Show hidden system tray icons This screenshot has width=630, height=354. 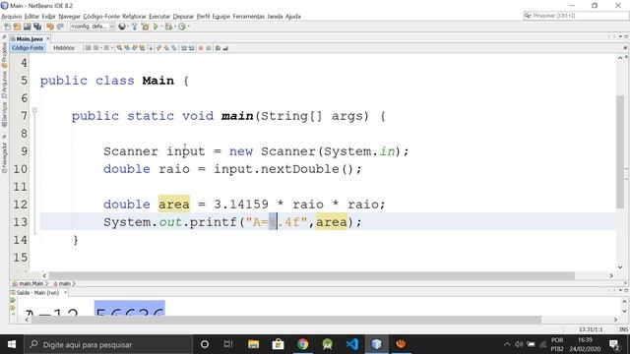pos(507,344)
